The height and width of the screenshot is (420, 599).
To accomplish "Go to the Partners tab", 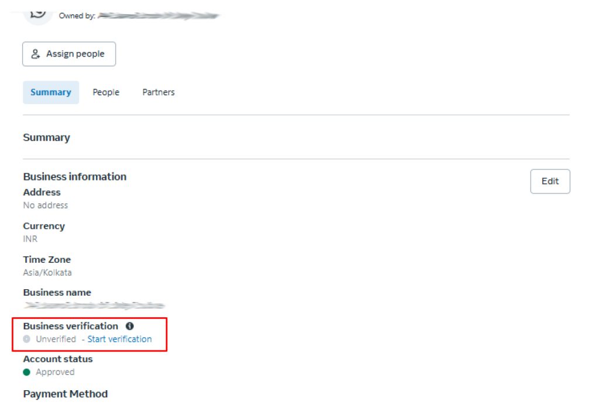I will coord(159,92).
